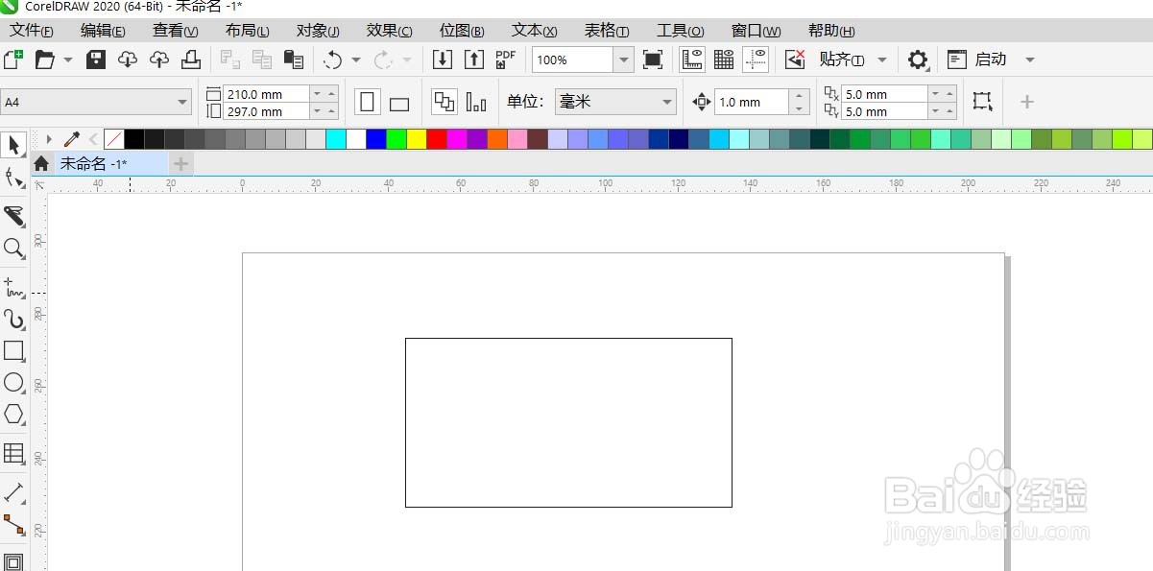Open the 文本 menu

pyautogui.click(x=535, y=31)
